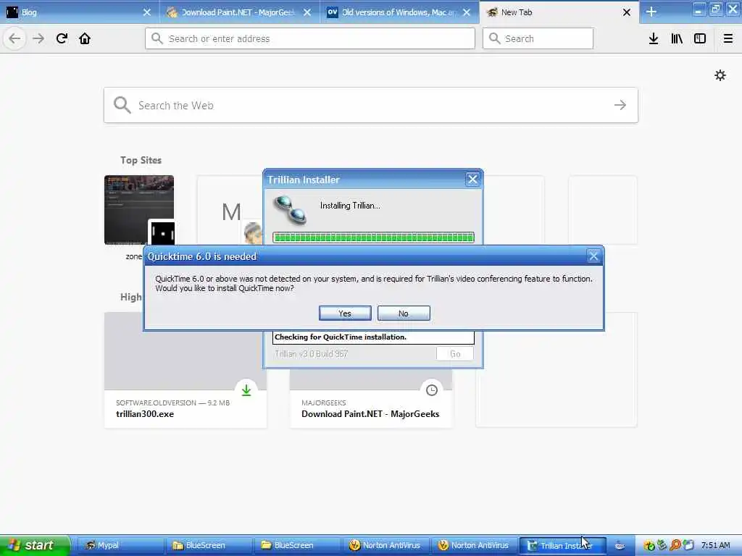Image resolution: width=742 pixels, height=556 pixels.
Task: Close the Old versions of Windows tab
Action: pos(467,12)
